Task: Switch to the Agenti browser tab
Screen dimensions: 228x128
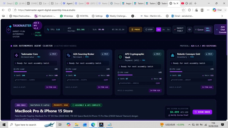Action: coord(68,3)
